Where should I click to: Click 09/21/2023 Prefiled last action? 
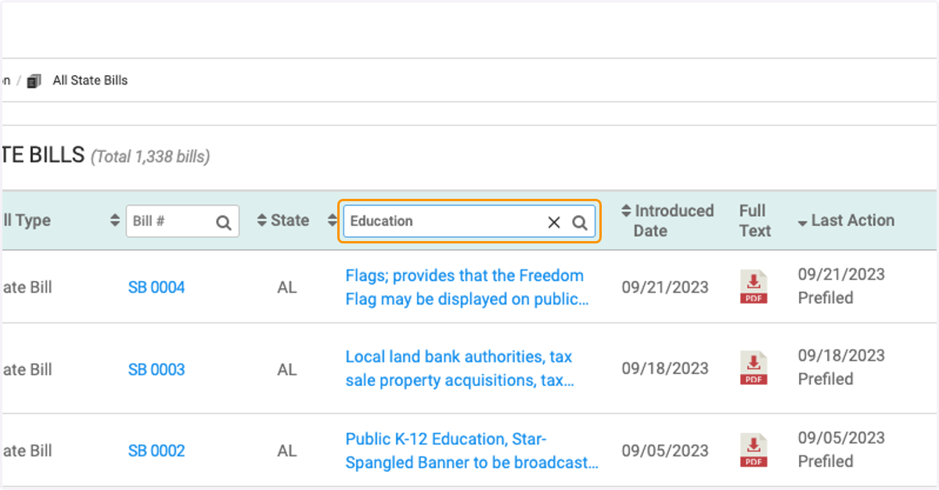tap(841, 286)
